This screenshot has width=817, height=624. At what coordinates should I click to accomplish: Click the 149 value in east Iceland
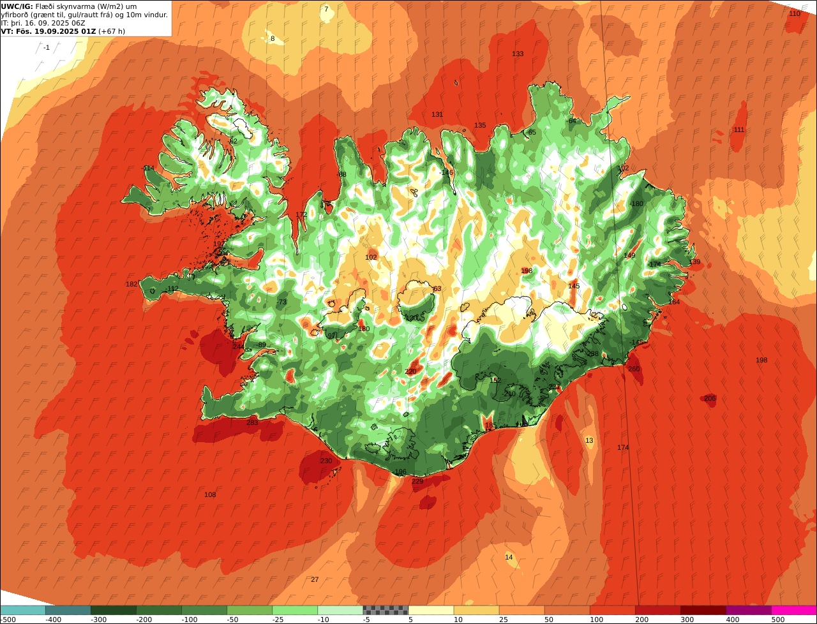pyautogui.click(x=629, y=255)
